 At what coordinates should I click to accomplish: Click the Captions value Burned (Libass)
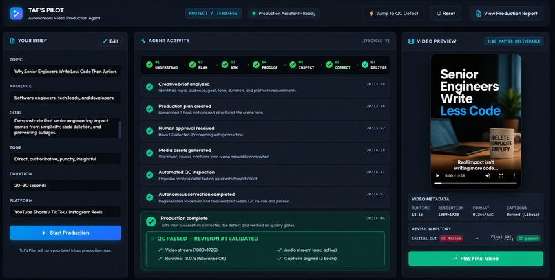pos(523,214)
